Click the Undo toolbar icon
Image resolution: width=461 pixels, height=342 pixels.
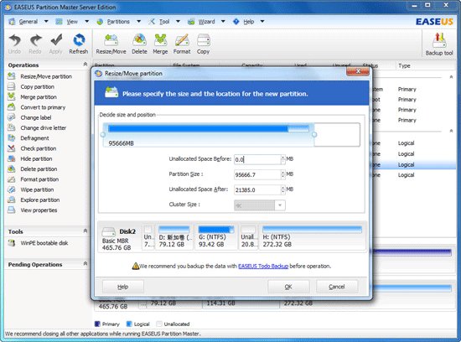click(x=14, y=40)
